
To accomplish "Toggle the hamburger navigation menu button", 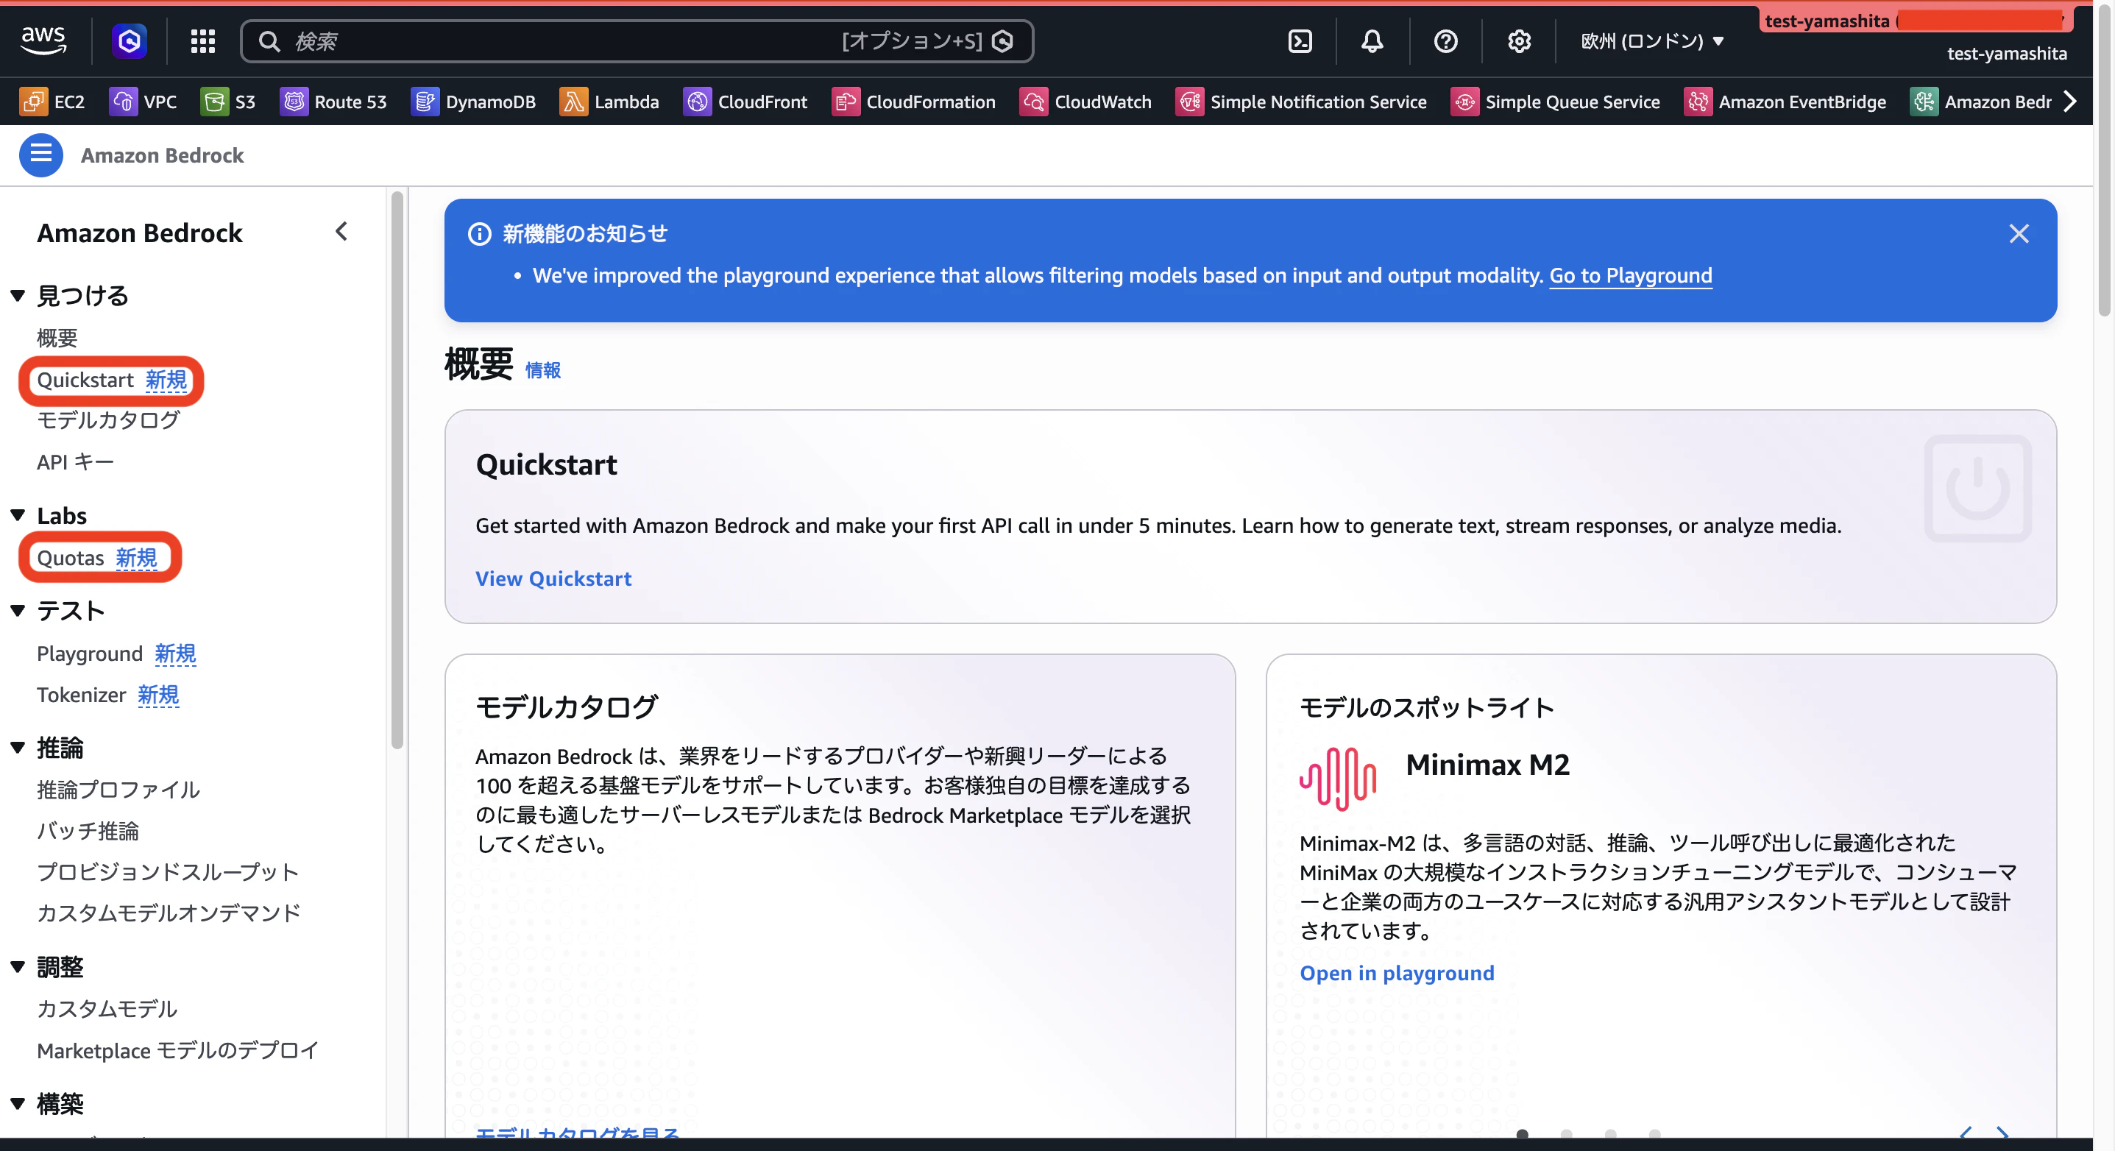I will pyautogui.click(x=41, y=155).
